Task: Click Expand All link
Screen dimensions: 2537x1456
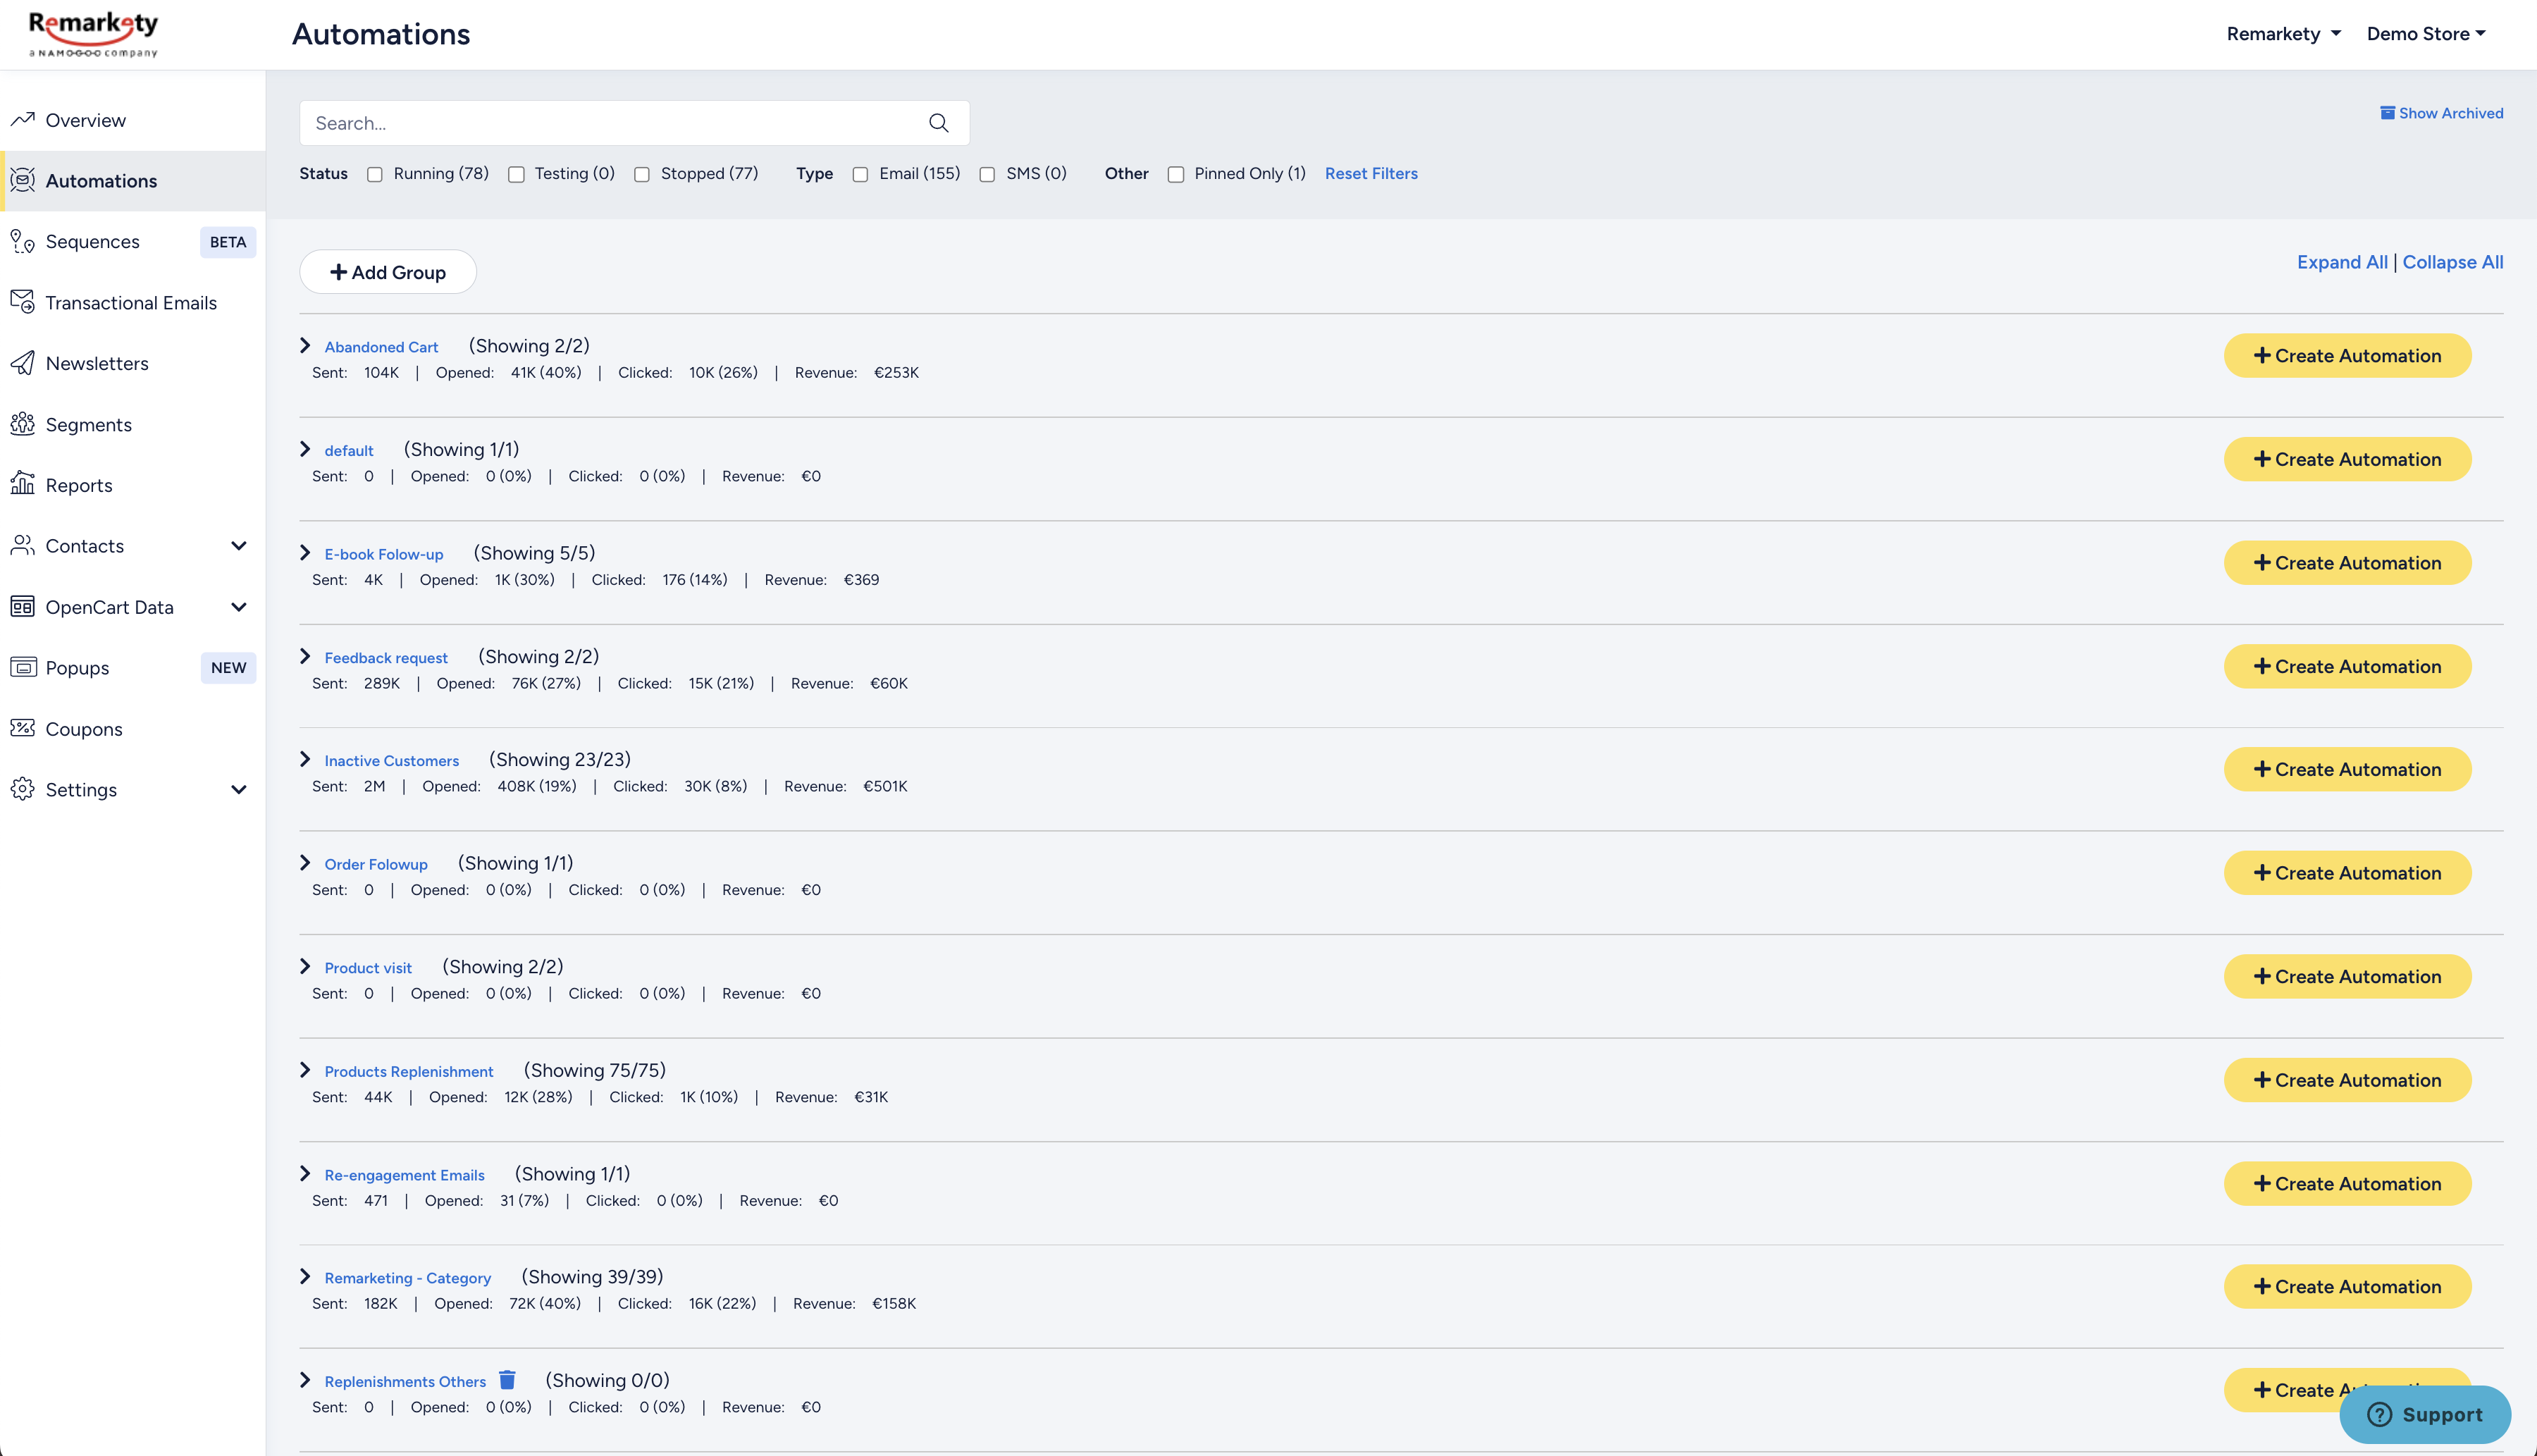Action: pyautogui.click(x=2342, y=262)
